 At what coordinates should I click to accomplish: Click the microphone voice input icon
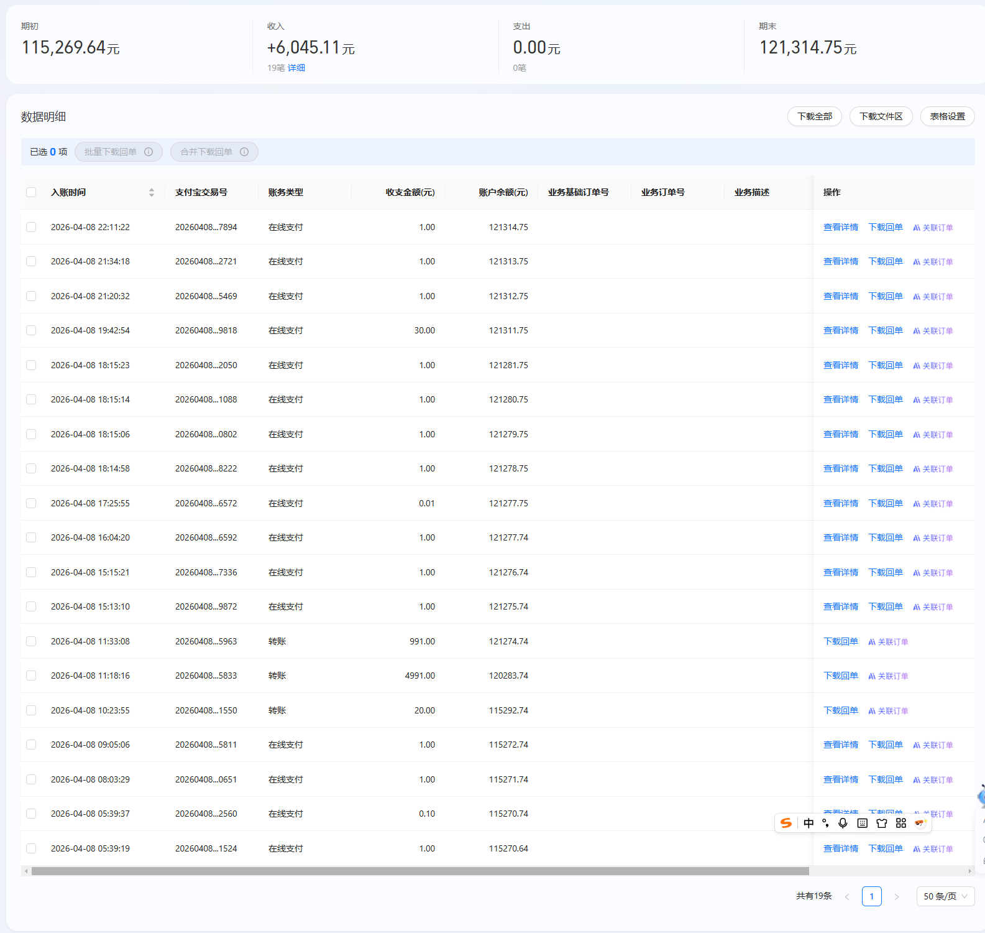coord(843,823)
